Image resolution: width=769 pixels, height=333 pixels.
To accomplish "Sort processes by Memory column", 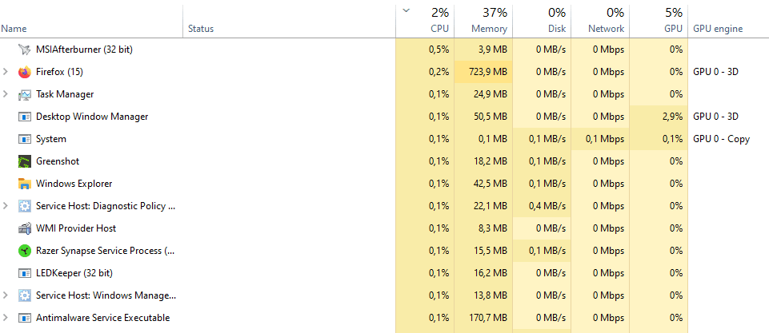I will point(489,29).
